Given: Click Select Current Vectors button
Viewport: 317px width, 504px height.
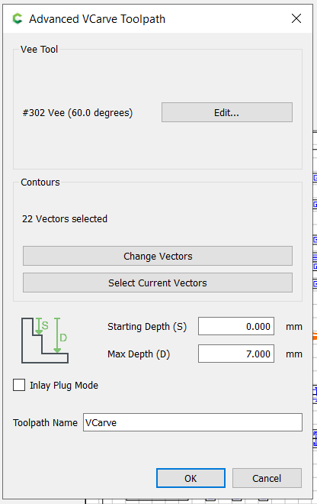Looking at the screenshot, I should coord(158,283).
